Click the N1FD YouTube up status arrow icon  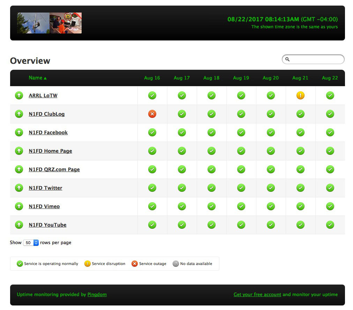pos(19,225)
